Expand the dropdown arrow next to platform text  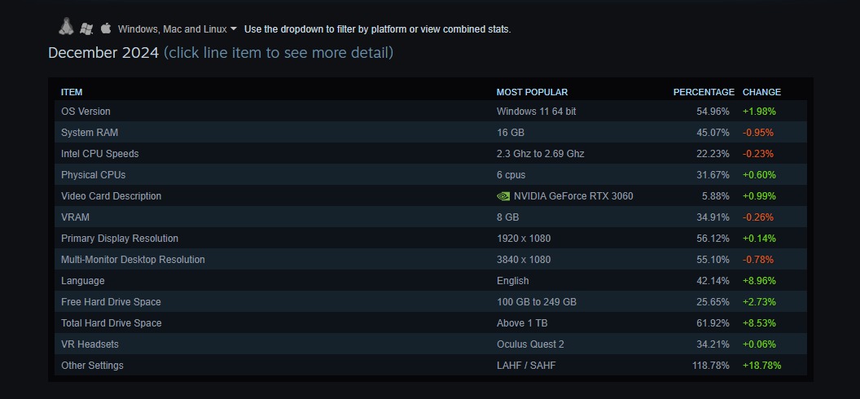tap(234, 28)
